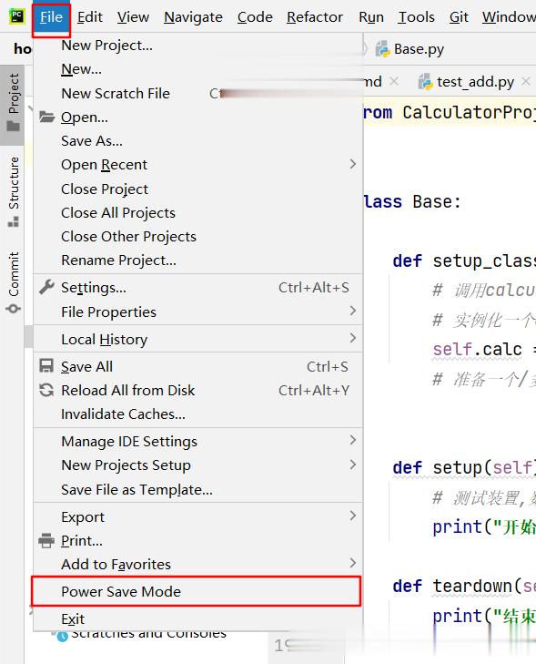This screenshot has height=664, width=536.
Task: Open the Project tool window sidebar
Action: (13, 103)
